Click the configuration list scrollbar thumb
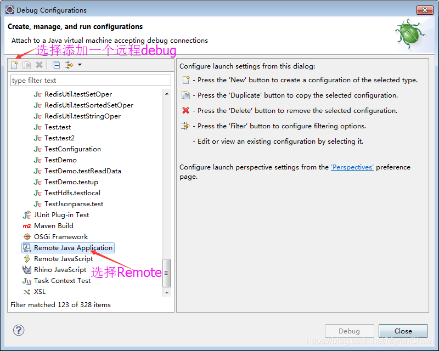439x351 pixels. point(167,273)
